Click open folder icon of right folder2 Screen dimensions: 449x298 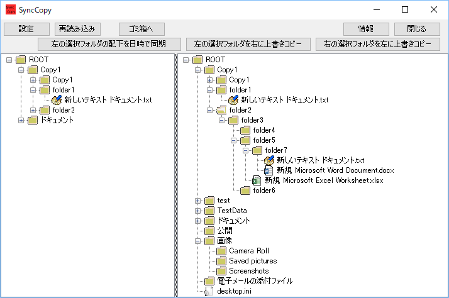[221, 110]
